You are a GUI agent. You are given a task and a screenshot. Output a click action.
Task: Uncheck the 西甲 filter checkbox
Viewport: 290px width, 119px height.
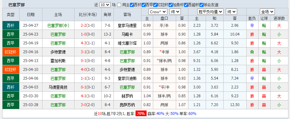(x=143, y=5)
